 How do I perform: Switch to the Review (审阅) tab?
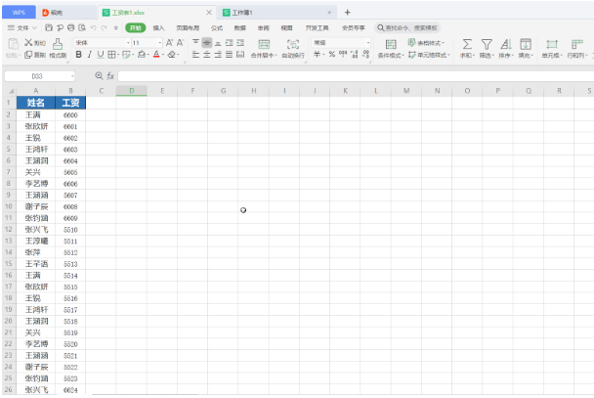tap(263, 27)
